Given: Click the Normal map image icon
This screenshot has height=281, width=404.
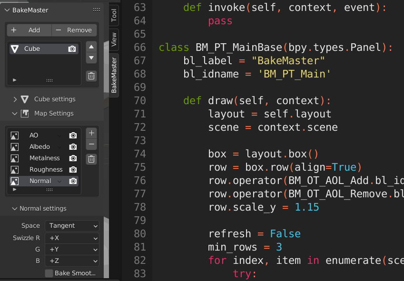Looking at the screenshot, I should (x=15, y=181).
